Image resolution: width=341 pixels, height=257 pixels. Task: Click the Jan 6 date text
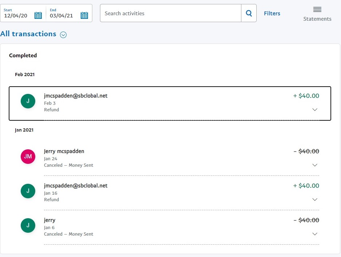tap(49, 228)
